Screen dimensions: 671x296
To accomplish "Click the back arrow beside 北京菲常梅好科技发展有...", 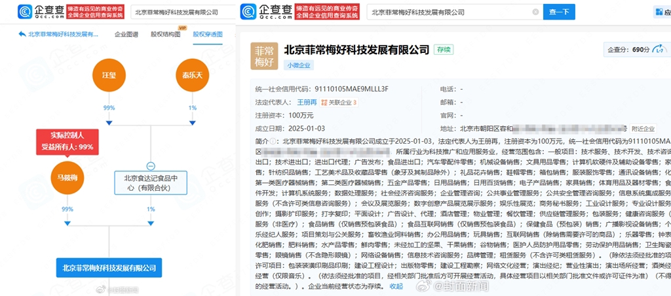I will point(22,35).
